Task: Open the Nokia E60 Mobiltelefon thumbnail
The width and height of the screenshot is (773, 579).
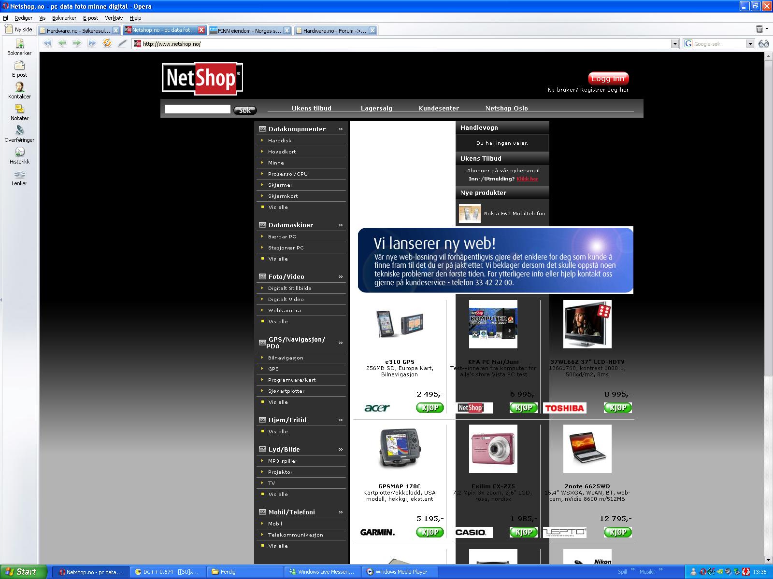Action: coord(470,213)
